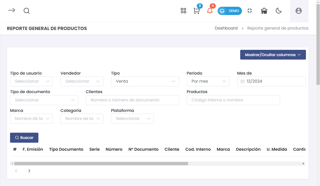Click the # column header
Image resolution: width=320 pixels, height=186 pixels.
(15, 149)
